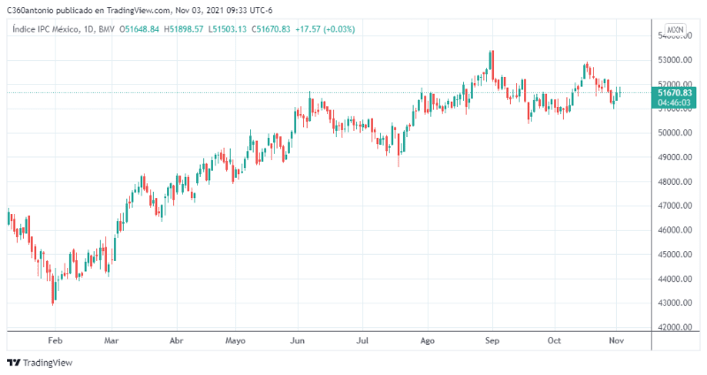Click the +17.57 (+0.03%) change value
Screen dimensions: 707x375
[x=326, y=29]
